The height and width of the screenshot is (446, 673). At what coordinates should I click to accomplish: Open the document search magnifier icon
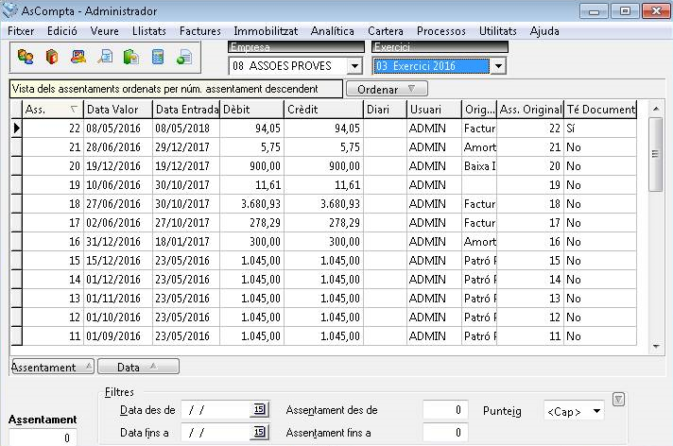(x=105, y=57)
